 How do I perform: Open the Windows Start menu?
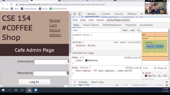coord(3,90)
